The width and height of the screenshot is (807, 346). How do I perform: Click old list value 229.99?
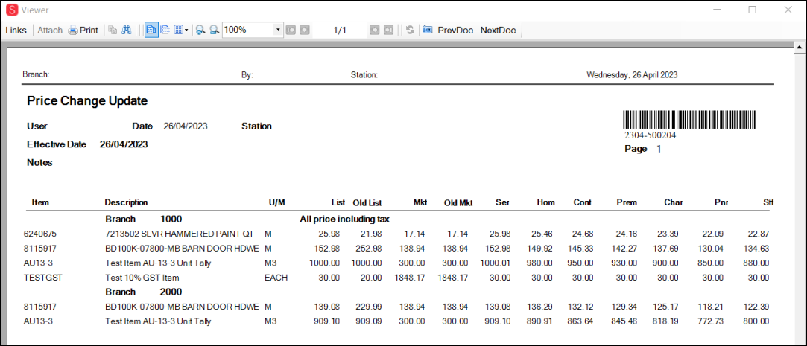click(x=369, y=307)
